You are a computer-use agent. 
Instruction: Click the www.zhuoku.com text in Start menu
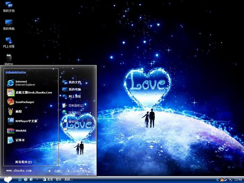[19, 170]
